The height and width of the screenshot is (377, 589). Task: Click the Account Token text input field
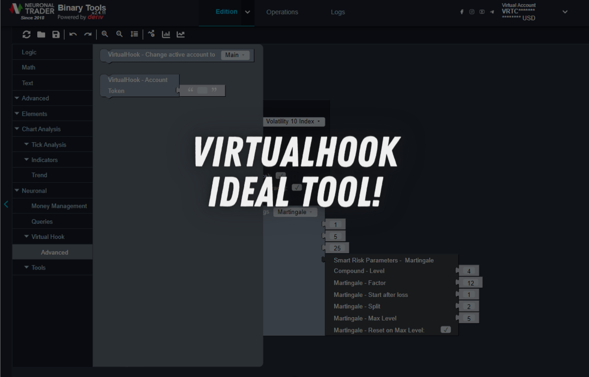click(x=202, y=90)
